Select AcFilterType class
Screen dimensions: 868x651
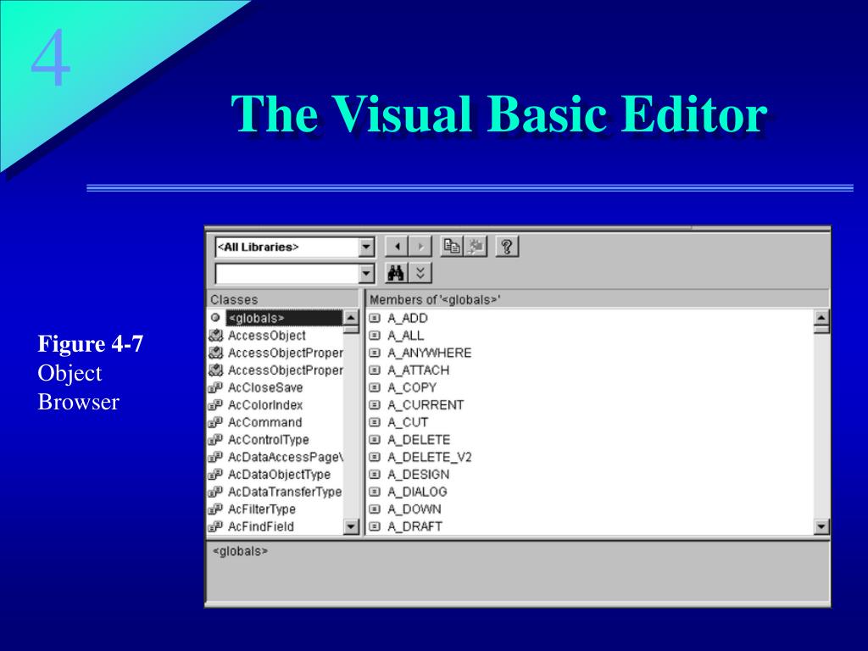[x=262, y=509]
